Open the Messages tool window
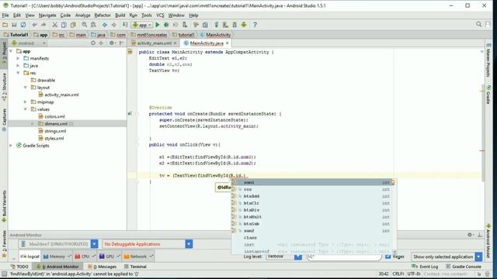The height and width of the screenshot is (279, 497). 103,267
